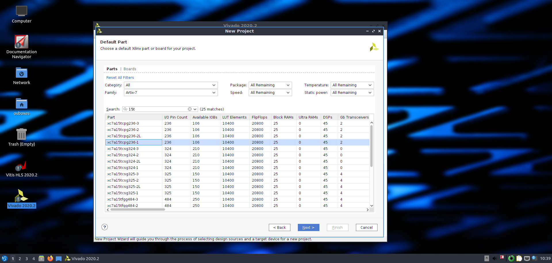552x263 pixels.
Task: Select the Parts tab
Action: 112,69
